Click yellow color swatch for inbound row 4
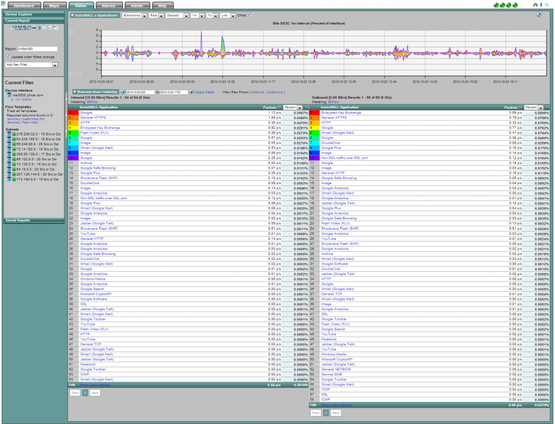This screenshot has width=555, height=424. 73,128
